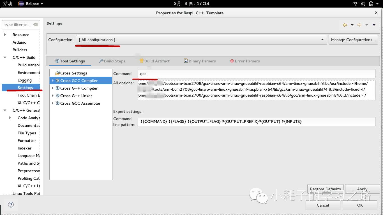Select Build Variables under C/C++ Build
This screenshot has width=383, height=215.
click(x=29, y=65)
